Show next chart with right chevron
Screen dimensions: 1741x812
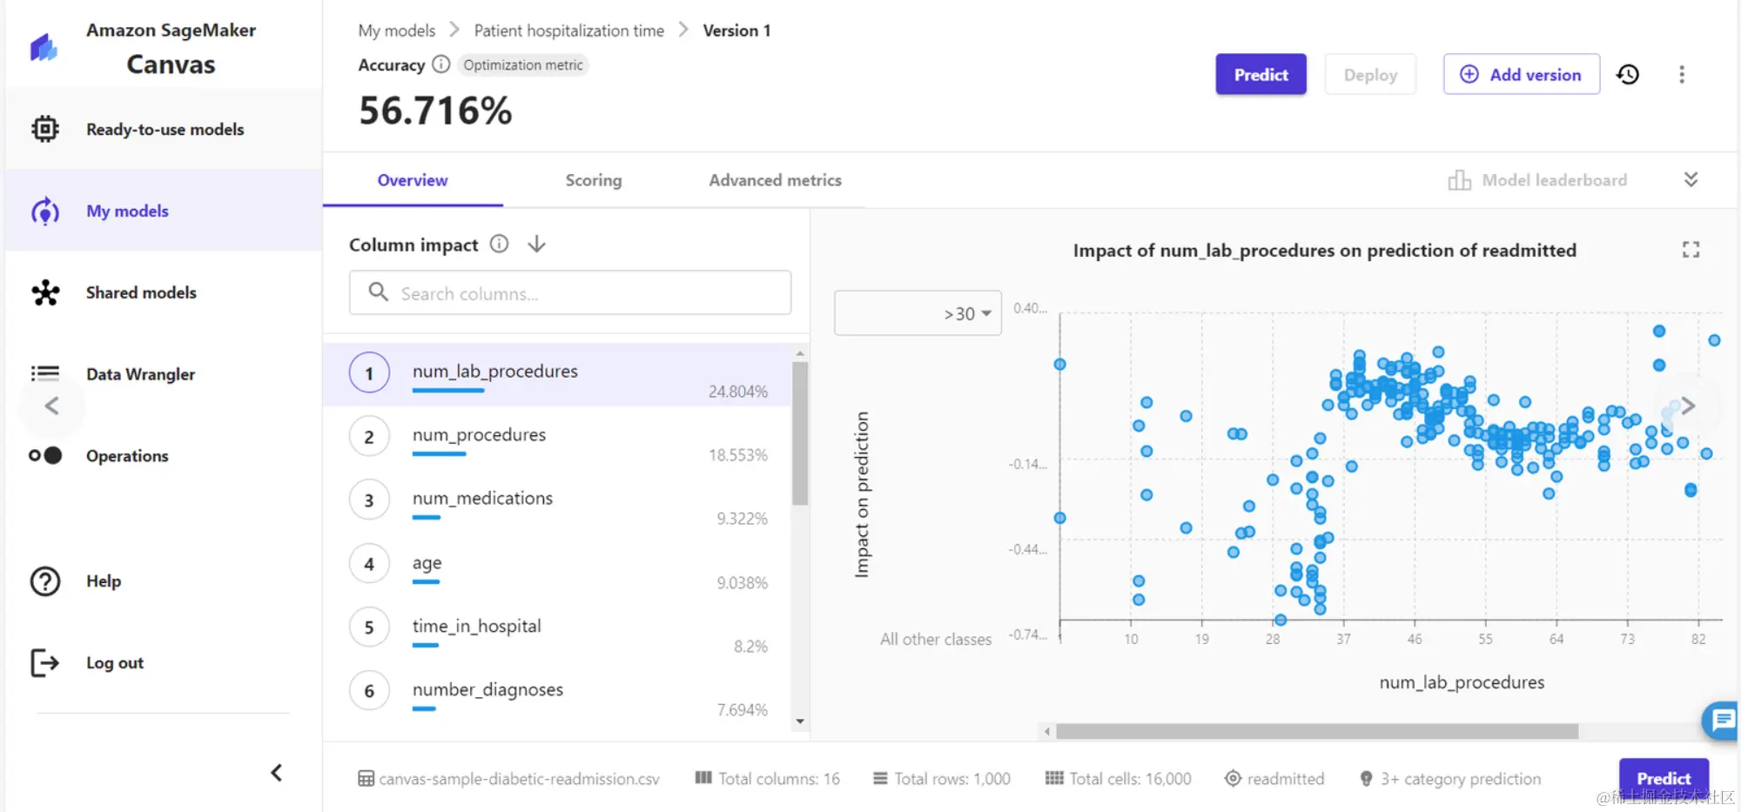click(1688, 406)
